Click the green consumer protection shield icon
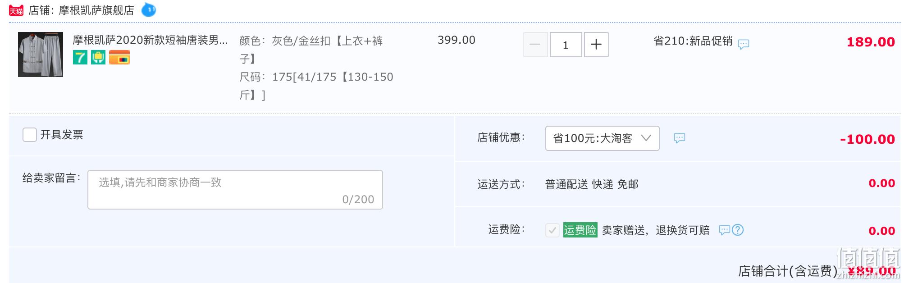Image resolution: width=904 pixels, height=283 pixels. 98,57
